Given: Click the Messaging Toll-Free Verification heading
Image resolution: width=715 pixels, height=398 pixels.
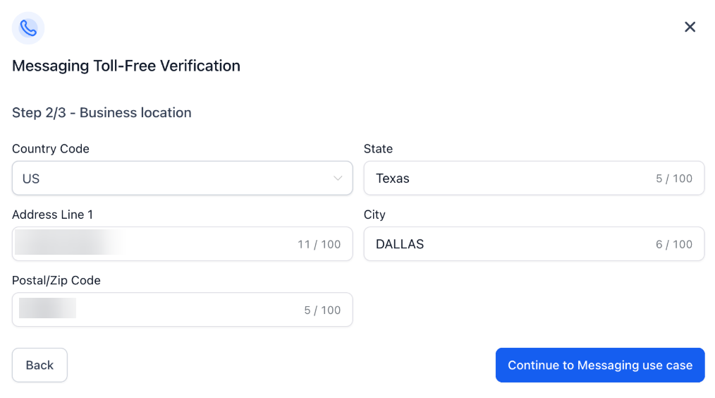Looking at the screenshot, I should click(126, 66).
